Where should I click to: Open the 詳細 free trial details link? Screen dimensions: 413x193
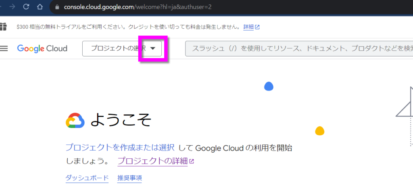click(x=251, y=27)
